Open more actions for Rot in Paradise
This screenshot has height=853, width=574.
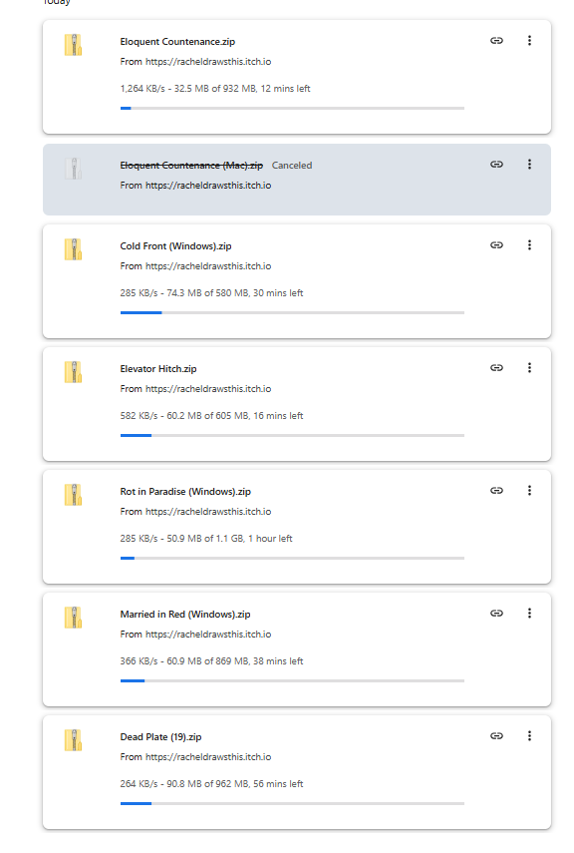click(x=529, y=491)
